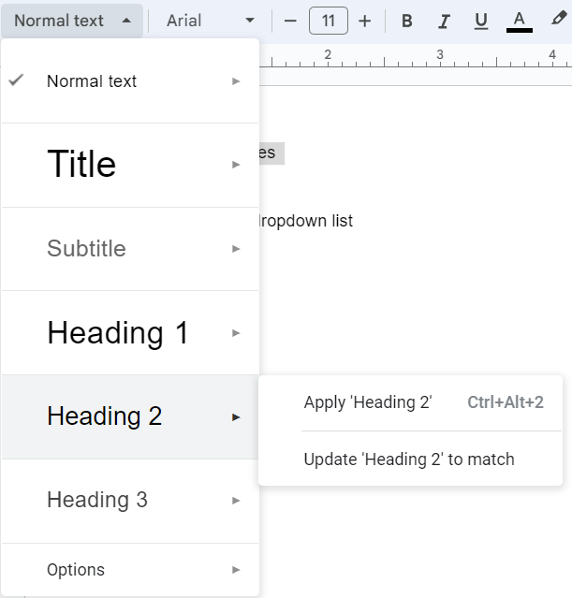Screen dimensions: 572x598
Task: Choose the Heading 1 style
Action: (x=130, y=333)
